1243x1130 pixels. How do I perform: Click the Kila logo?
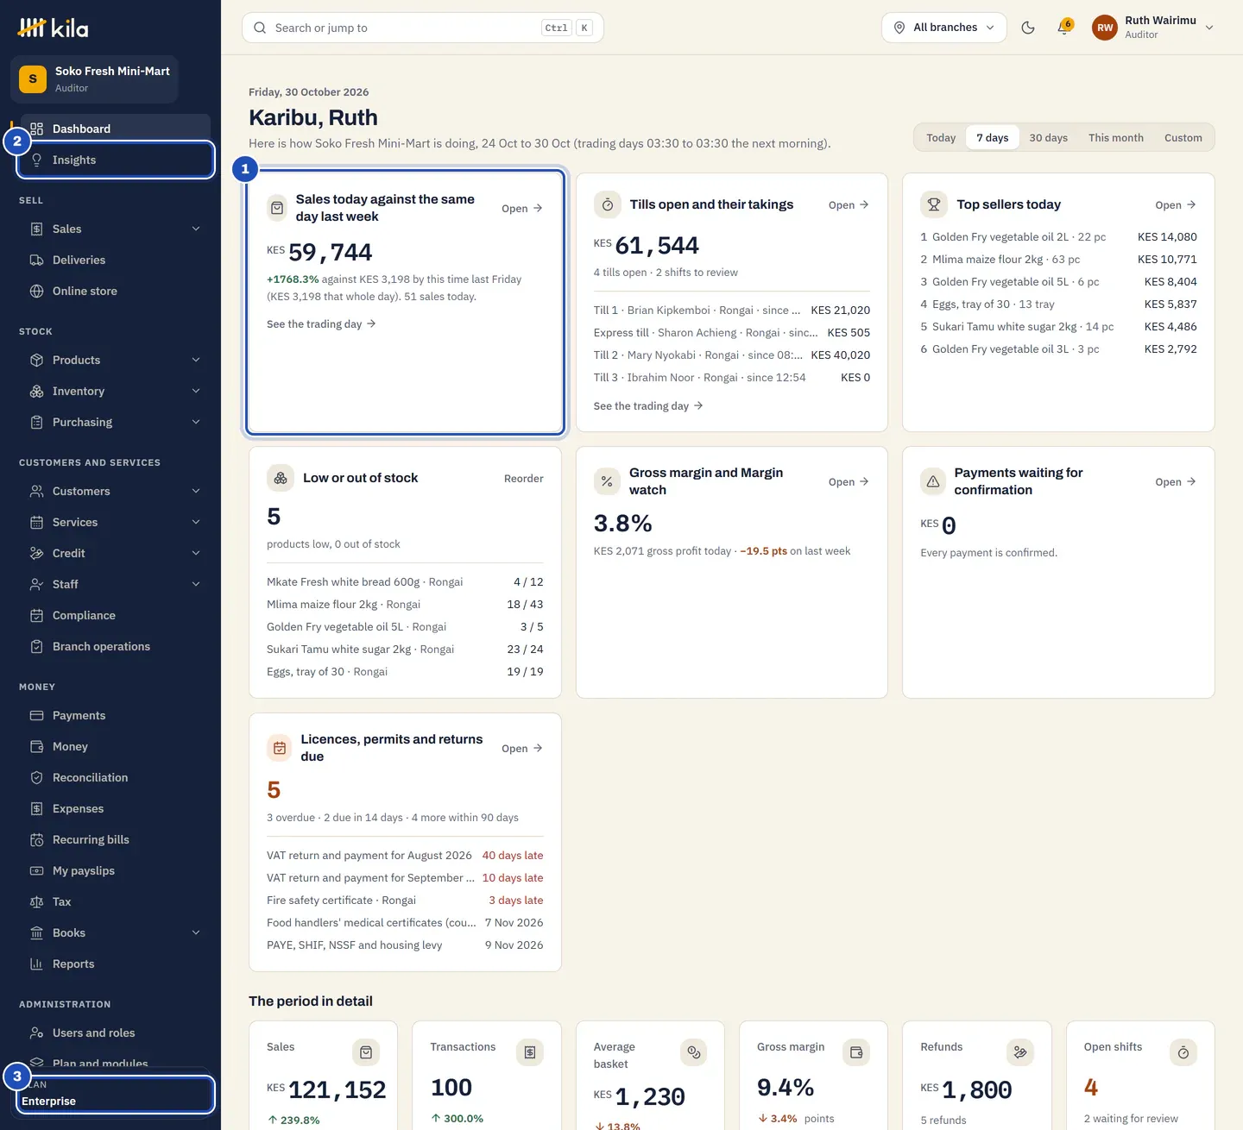[x=54, y=28]
